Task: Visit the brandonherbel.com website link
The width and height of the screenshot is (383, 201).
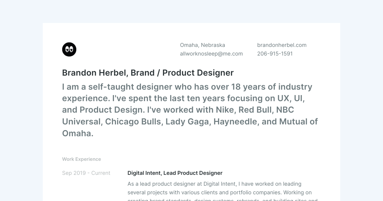Action: point(282,45)
